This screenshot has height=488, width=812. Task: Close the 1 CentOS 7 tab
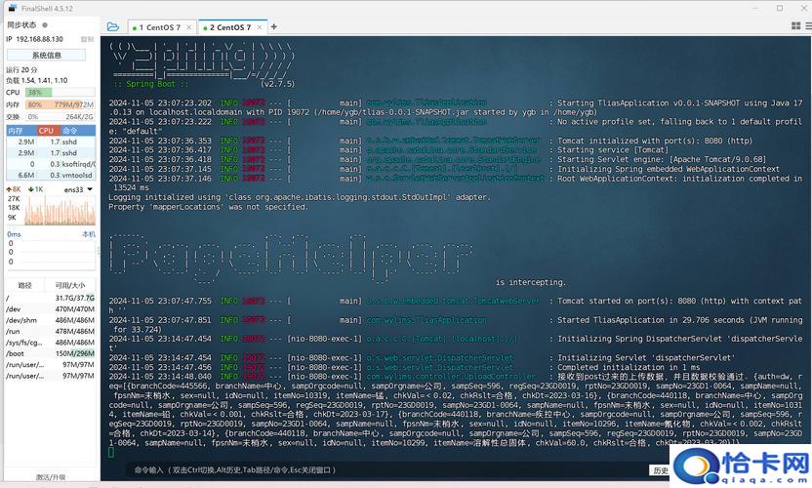(x=189, y=27)
